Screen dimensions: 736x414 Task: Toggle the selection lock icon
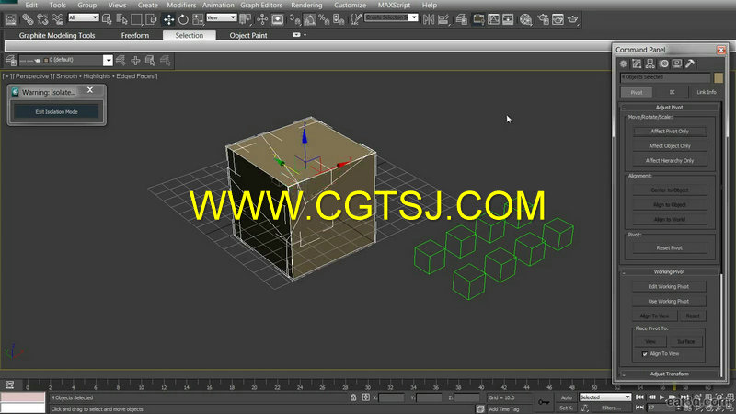(x=353, y=397)
